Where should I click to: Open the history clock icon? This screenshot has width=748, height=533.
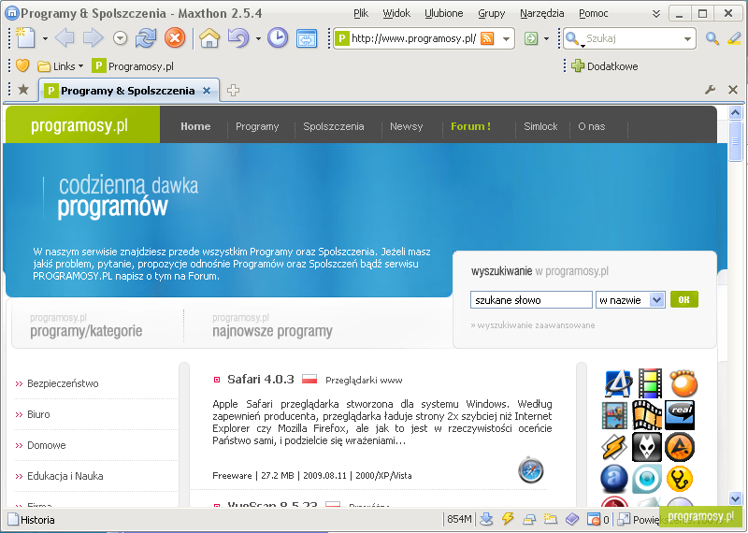tap(277, 38)
